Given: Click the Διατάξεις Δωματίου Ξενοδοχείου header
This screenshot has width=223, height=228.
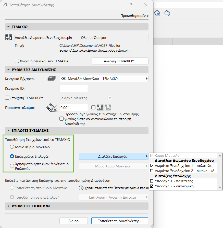Looking at the screenshot, I should 184,161.
